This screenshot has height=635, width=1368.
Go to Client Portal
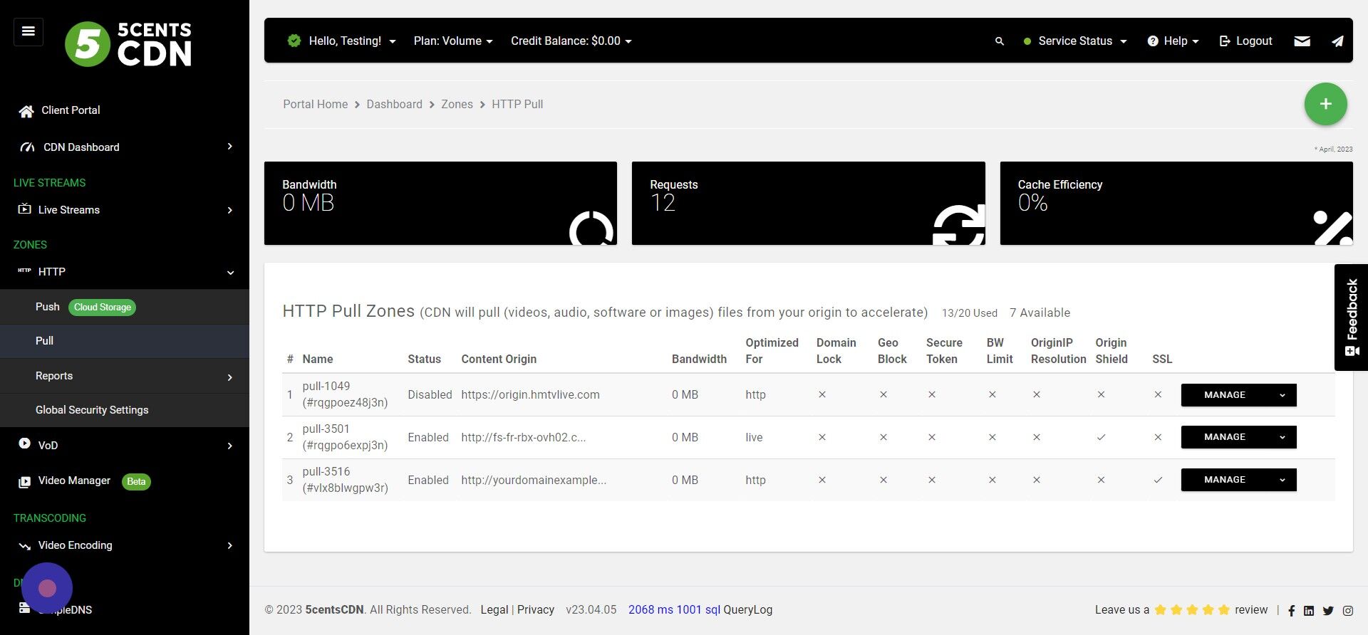coord(71,110)
